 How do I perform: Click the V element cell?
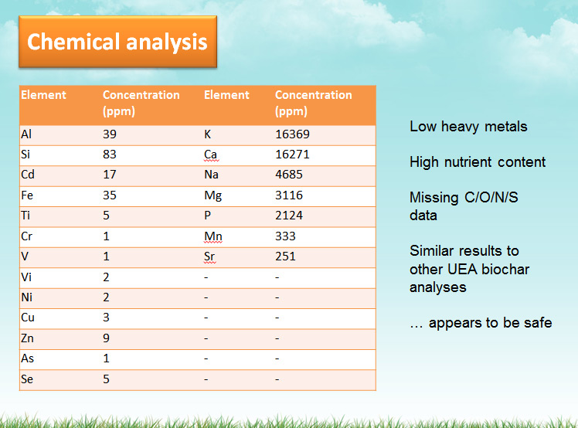[x=25, y=256]
